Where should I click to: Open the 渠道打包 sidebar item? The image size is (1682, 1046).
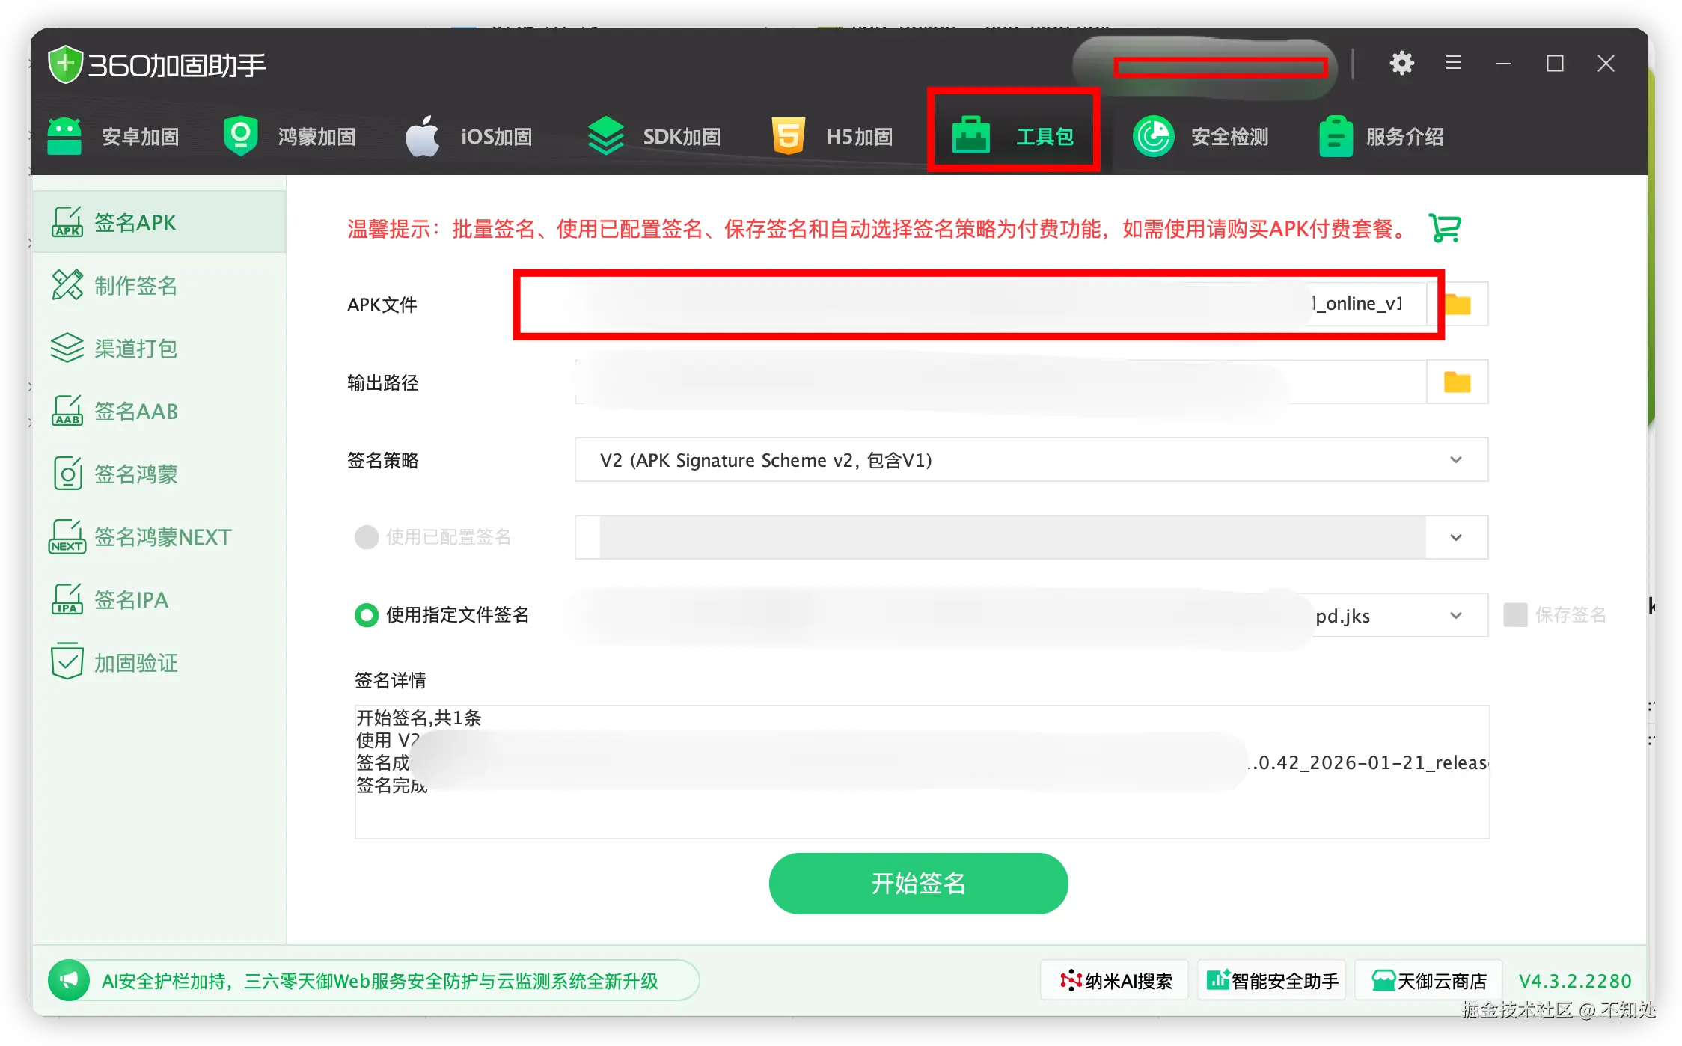[135, 349]
